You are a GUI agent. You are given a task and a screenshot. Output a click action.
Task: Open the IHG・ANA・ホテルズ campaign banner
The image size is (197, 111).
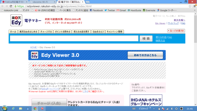click(146, 100)
